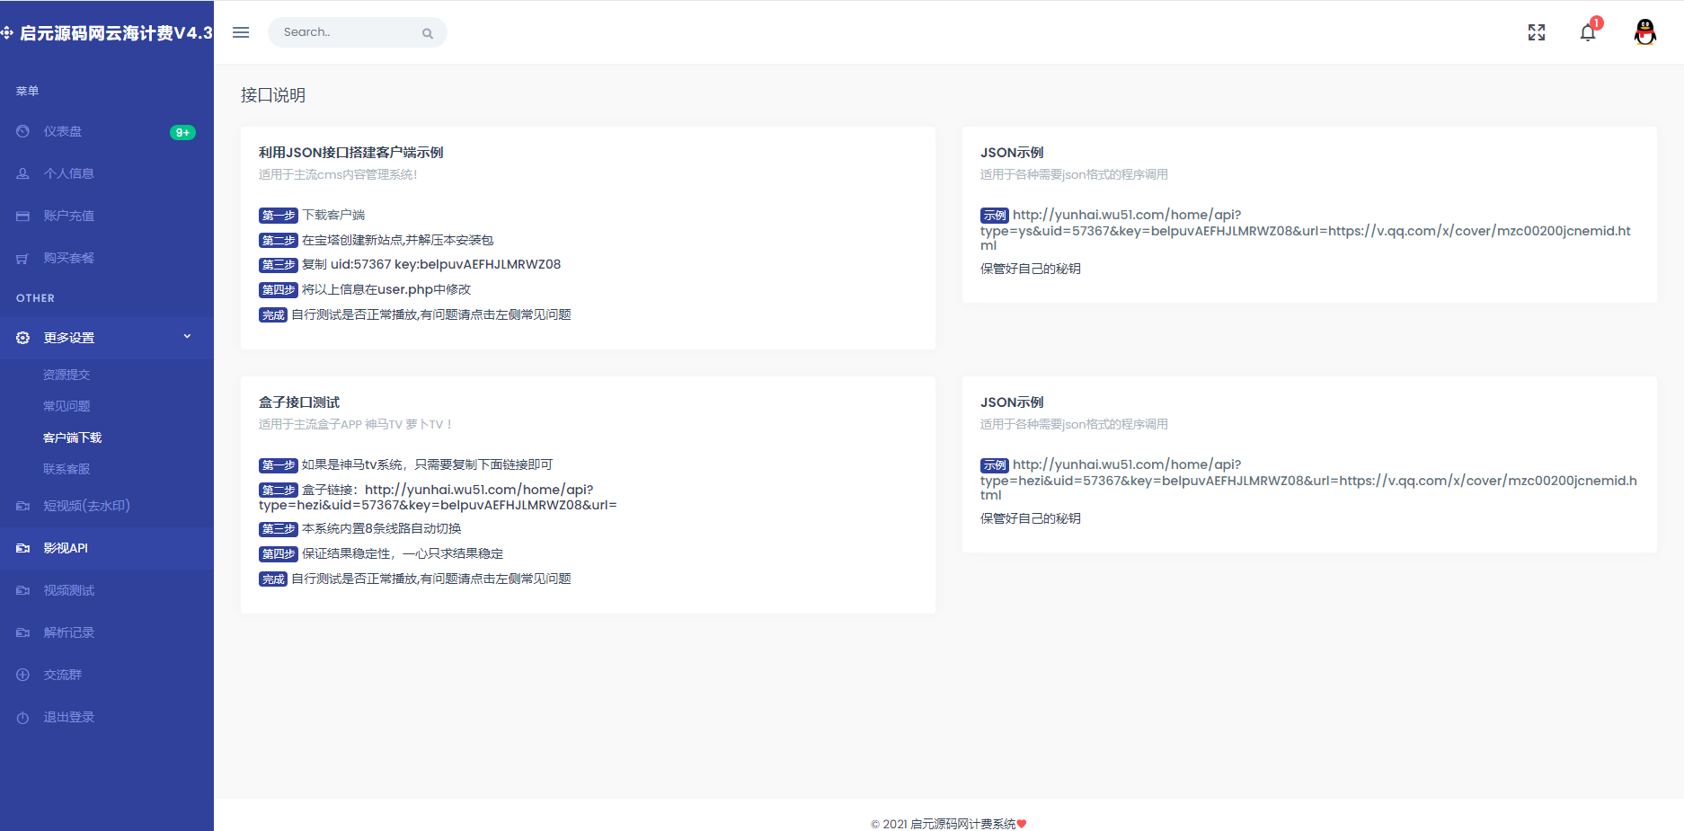Click the search magnifier icon
1684x831 pixels.
(428, 33)
